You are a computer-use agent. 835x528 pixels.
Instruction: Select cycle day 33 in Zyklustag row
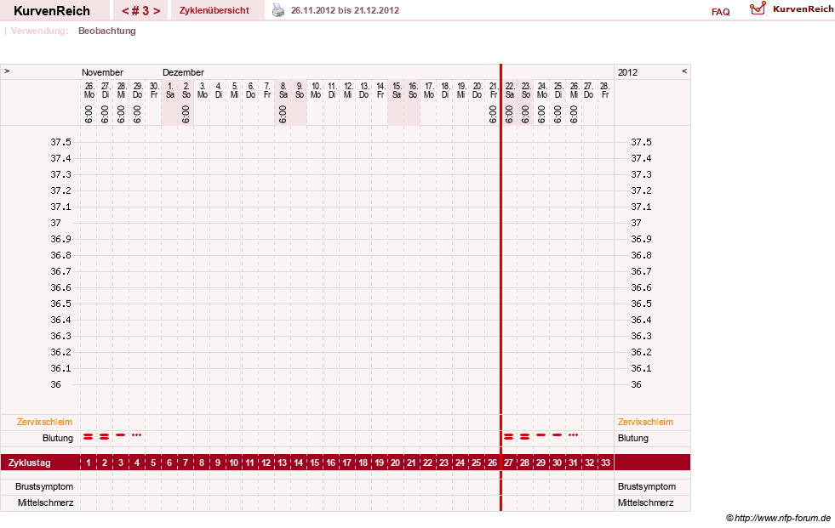click(x=605, y=463)
